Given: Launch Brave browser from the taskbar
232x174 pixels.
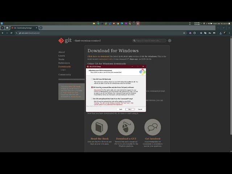Looking at the screenshot, I should pyautogui.click(x=114, y=24).
